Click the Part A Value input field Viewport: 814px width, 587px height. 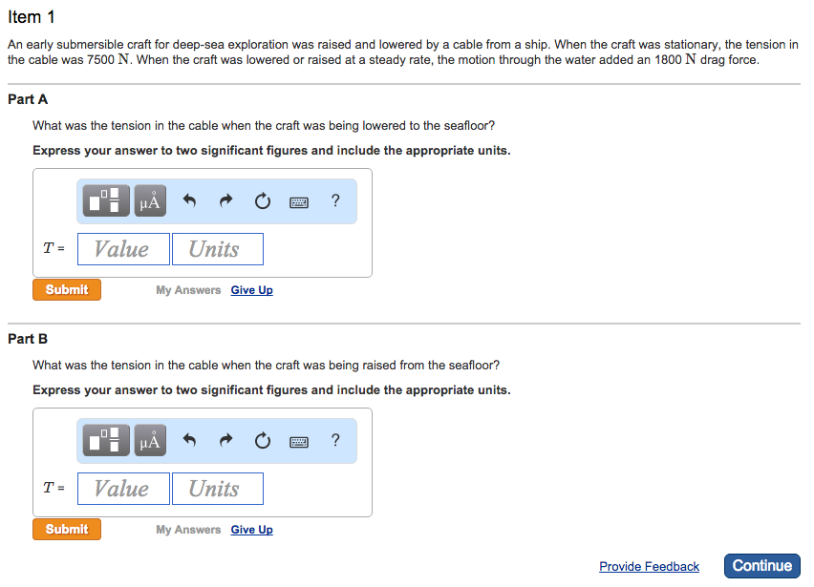[123, 249]
